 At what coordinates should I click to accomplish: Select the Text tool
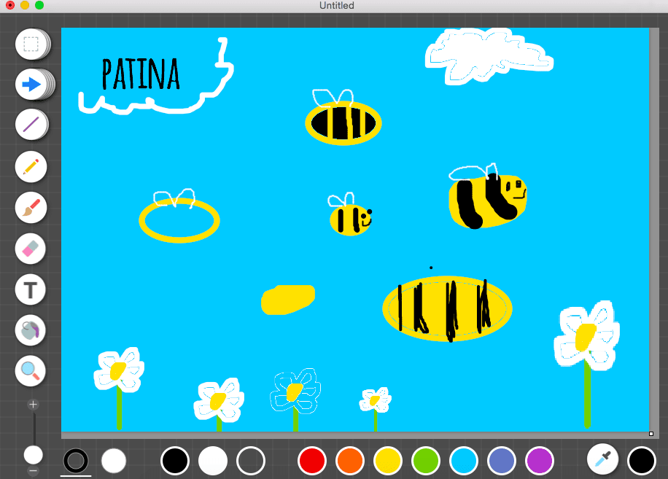pos(31,290)
